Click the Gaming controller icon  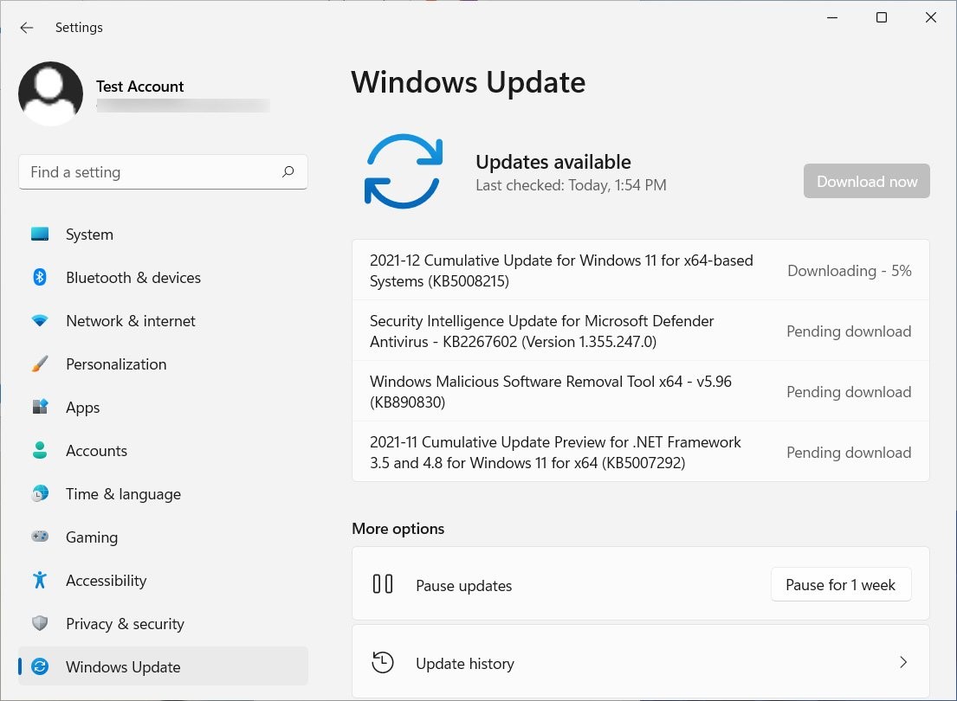click(x=40, y=537)
